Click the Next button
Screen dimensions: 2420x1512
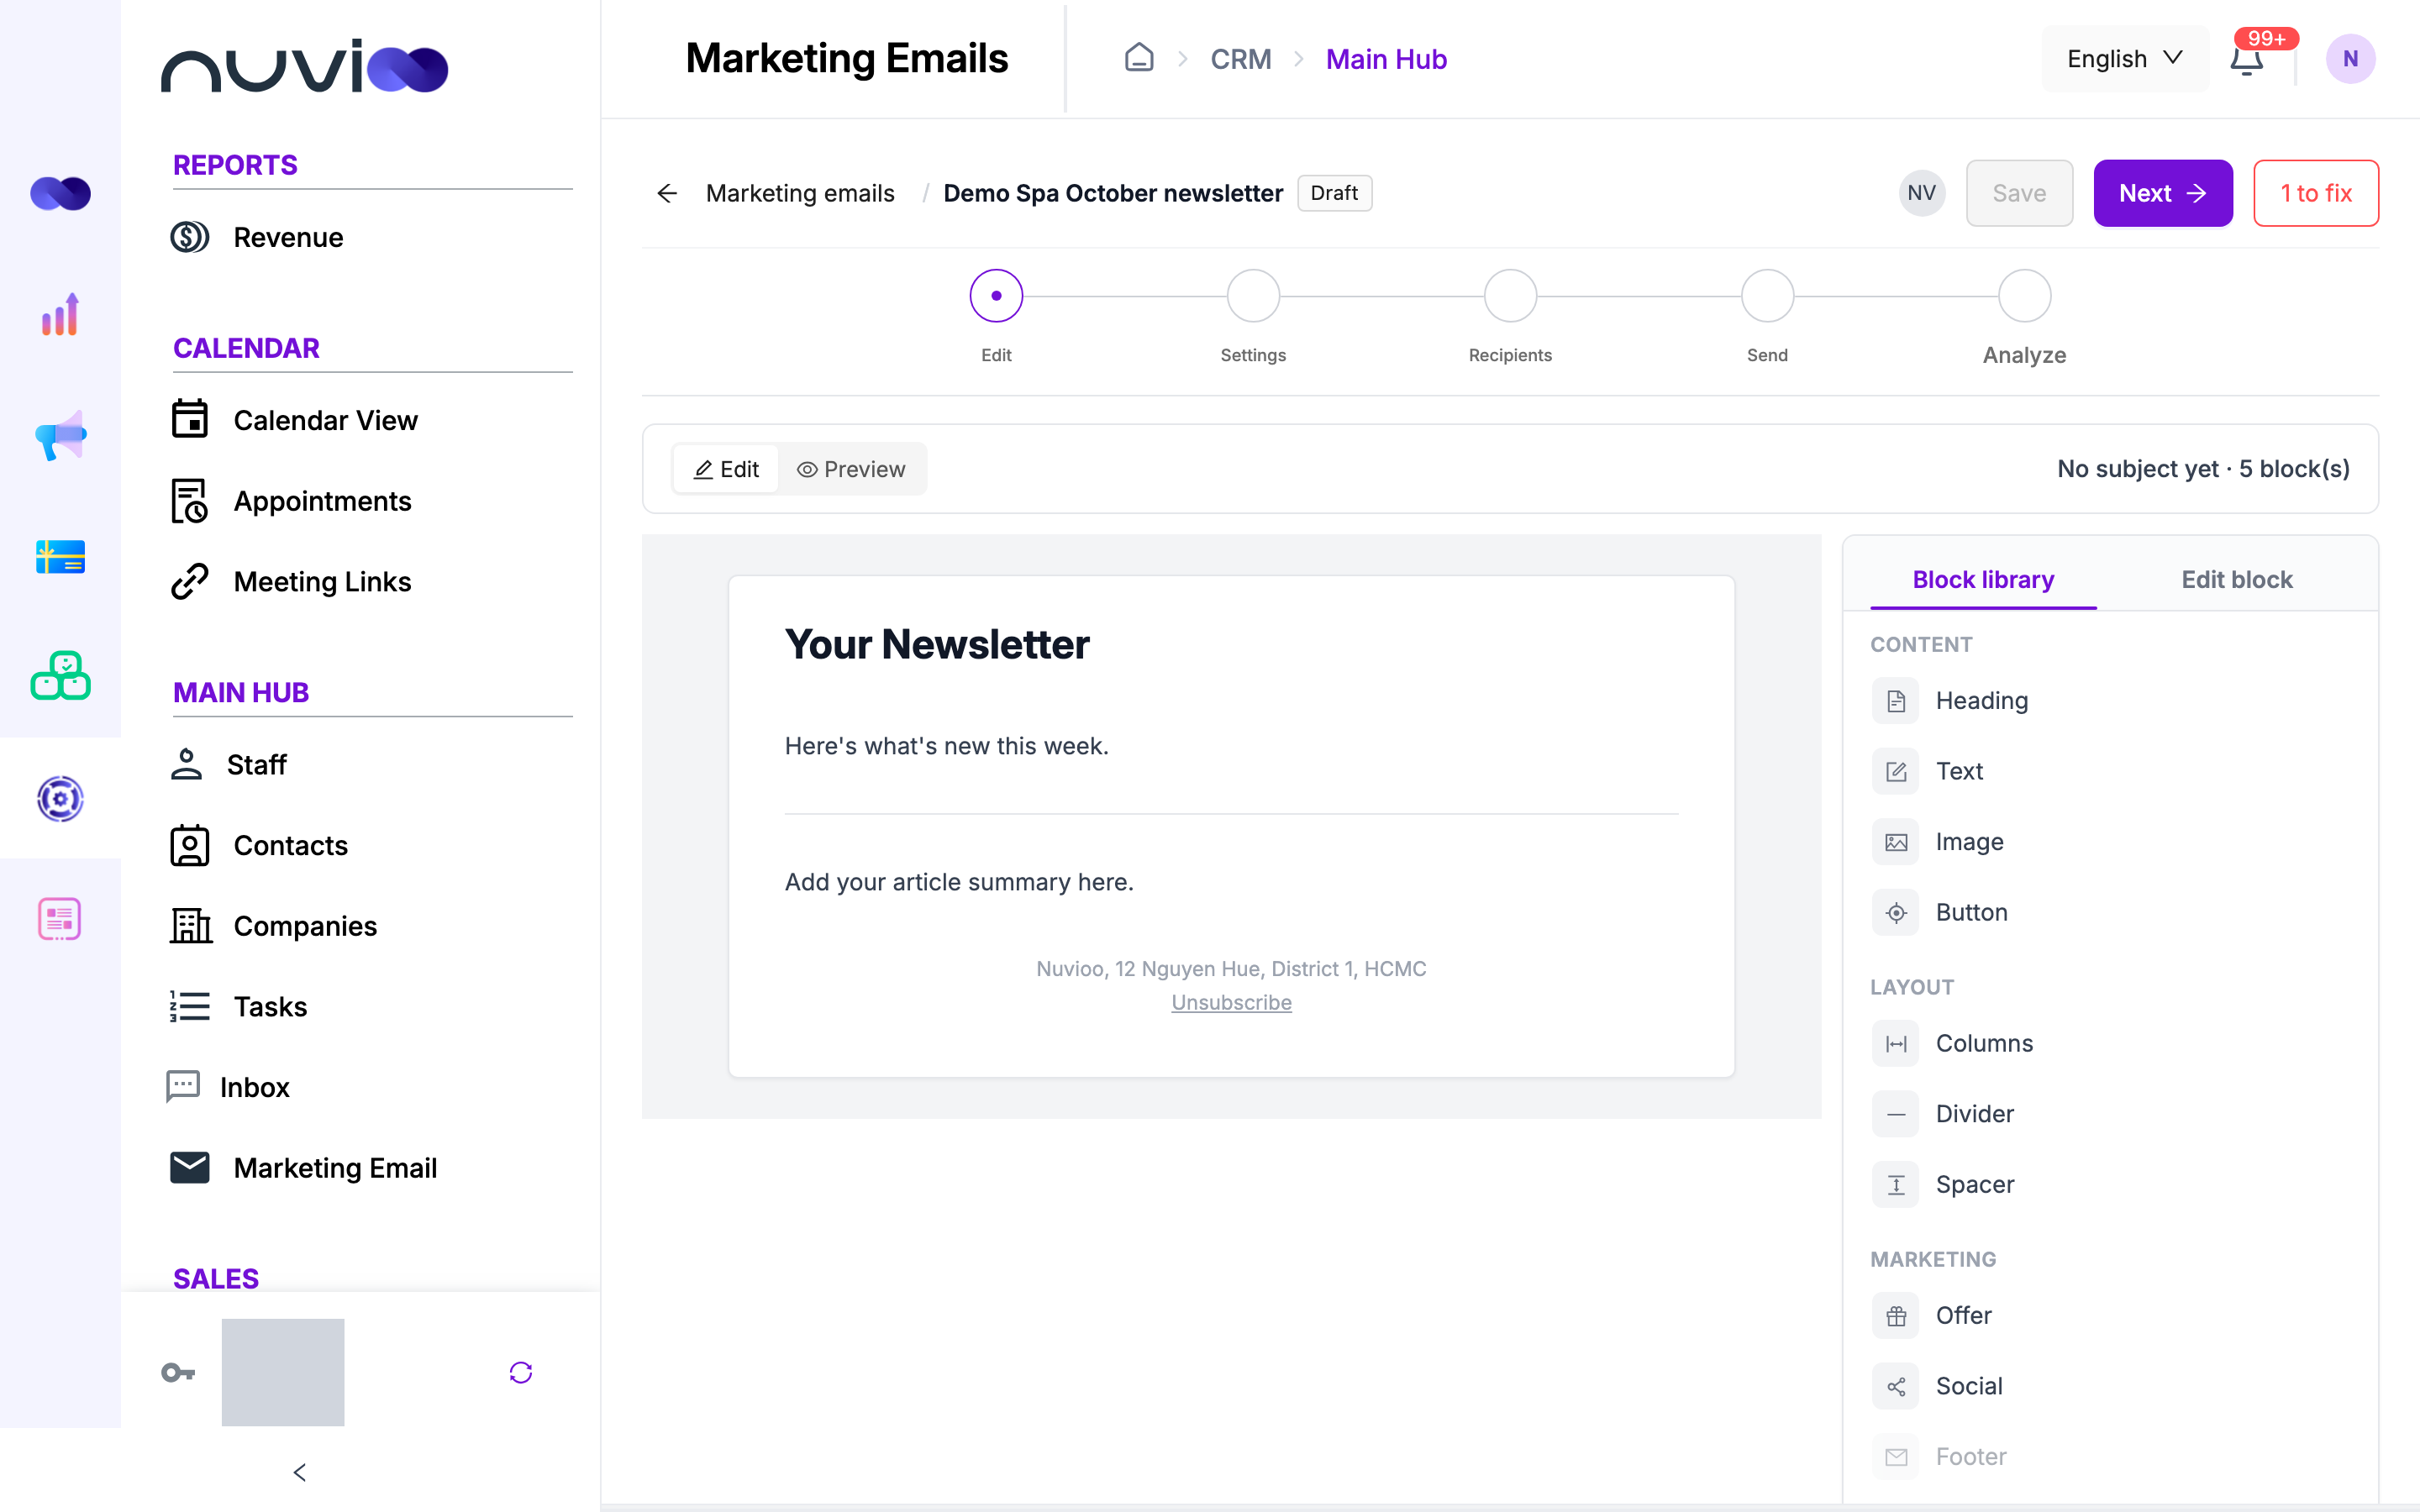coord(2163,193)
